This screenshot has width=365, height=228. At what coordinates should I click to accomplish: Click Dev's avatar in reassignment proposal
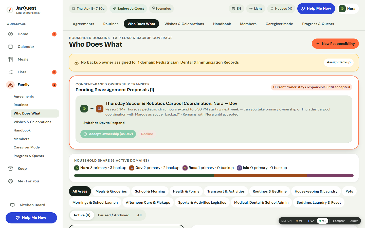(99, 108)
